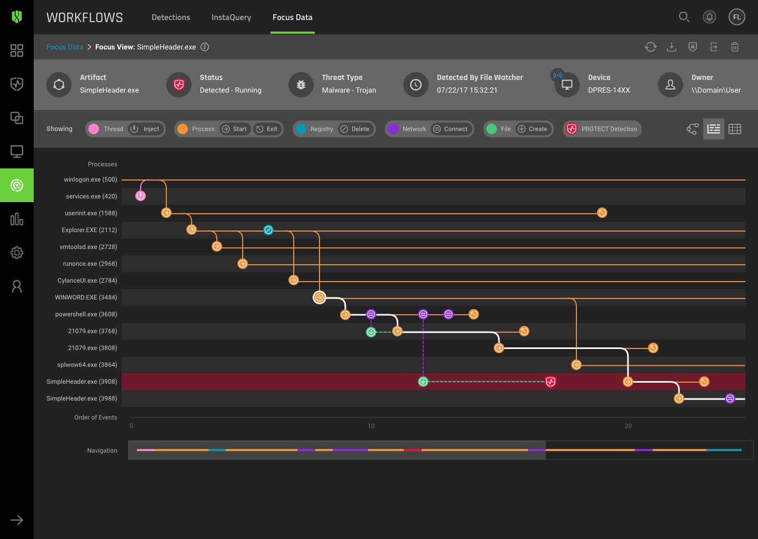
Task: Click the Focus Data breadcrumb link
Action: pos(65,47)
